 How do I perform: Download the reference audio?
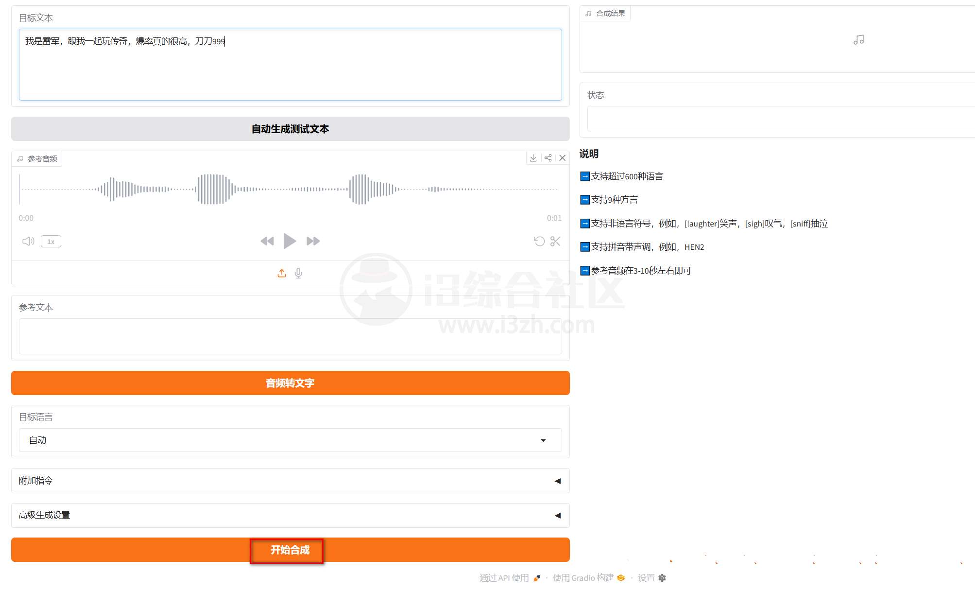(x=533, y=158)
